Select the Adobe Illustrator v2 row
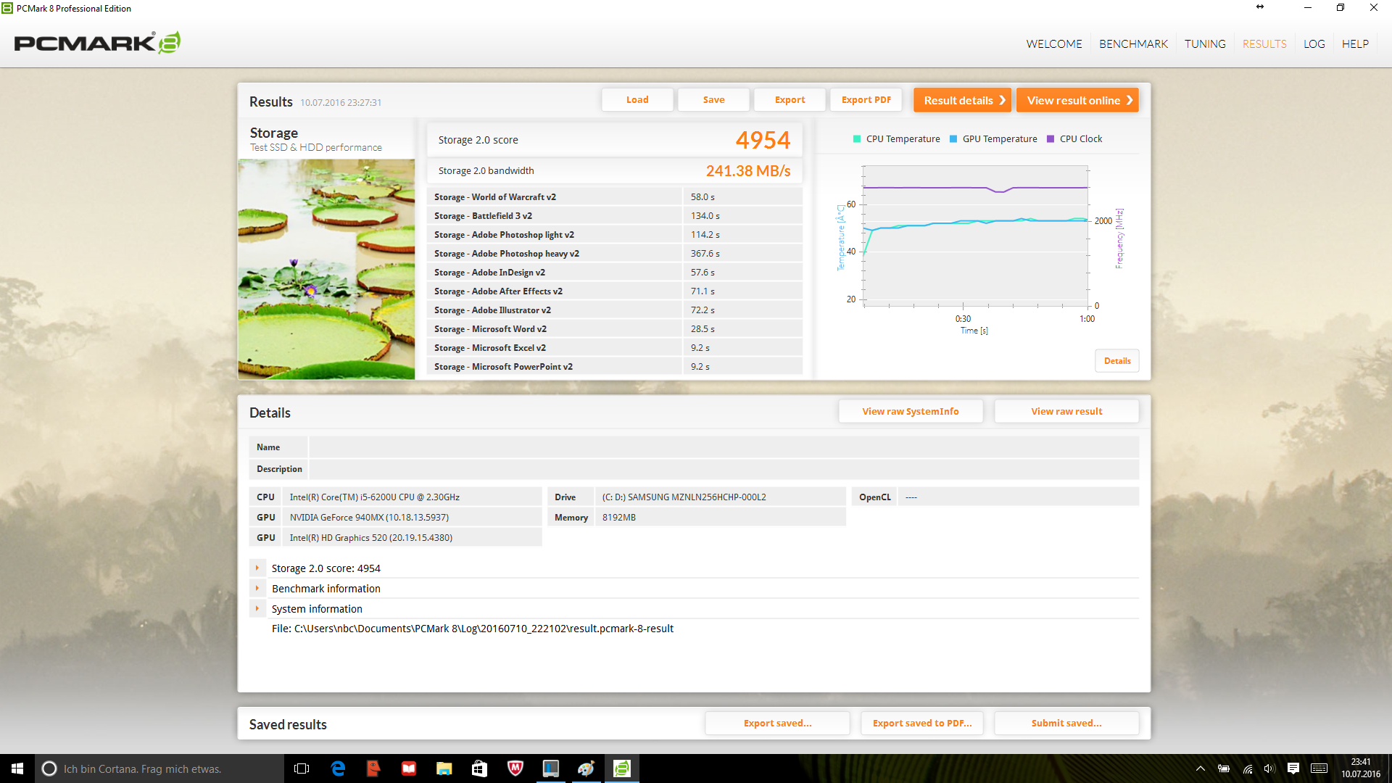The height and width of the screenshot is (783, 1392). 615,310
